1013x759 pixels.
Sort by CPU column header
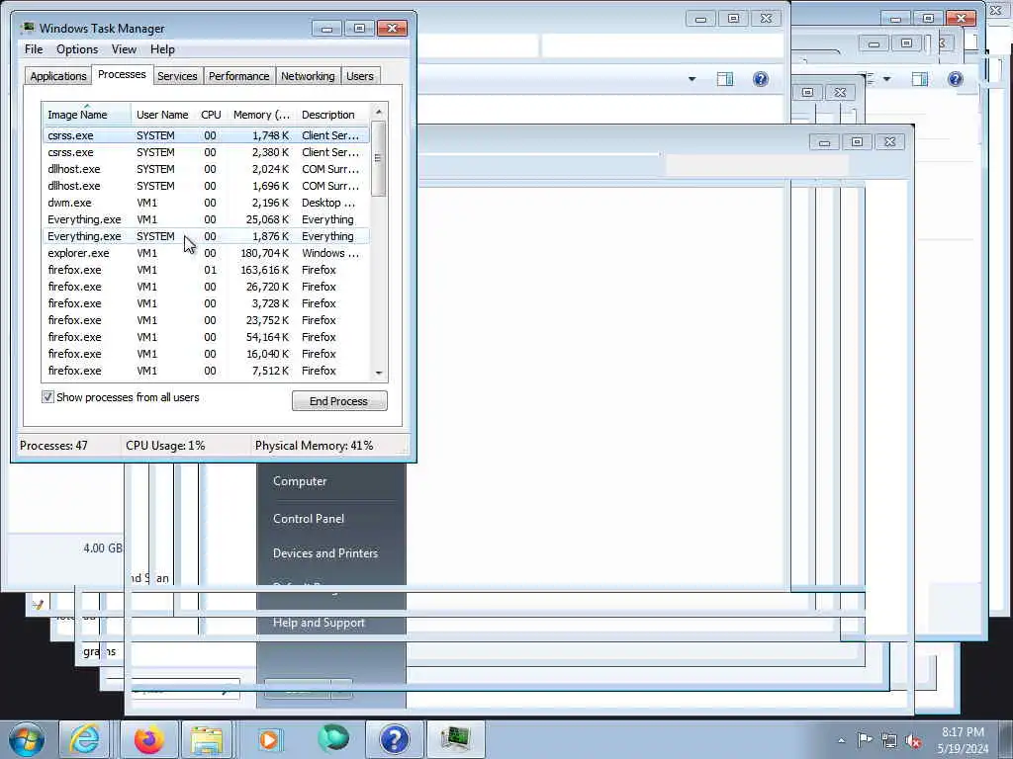click(211, 115)
